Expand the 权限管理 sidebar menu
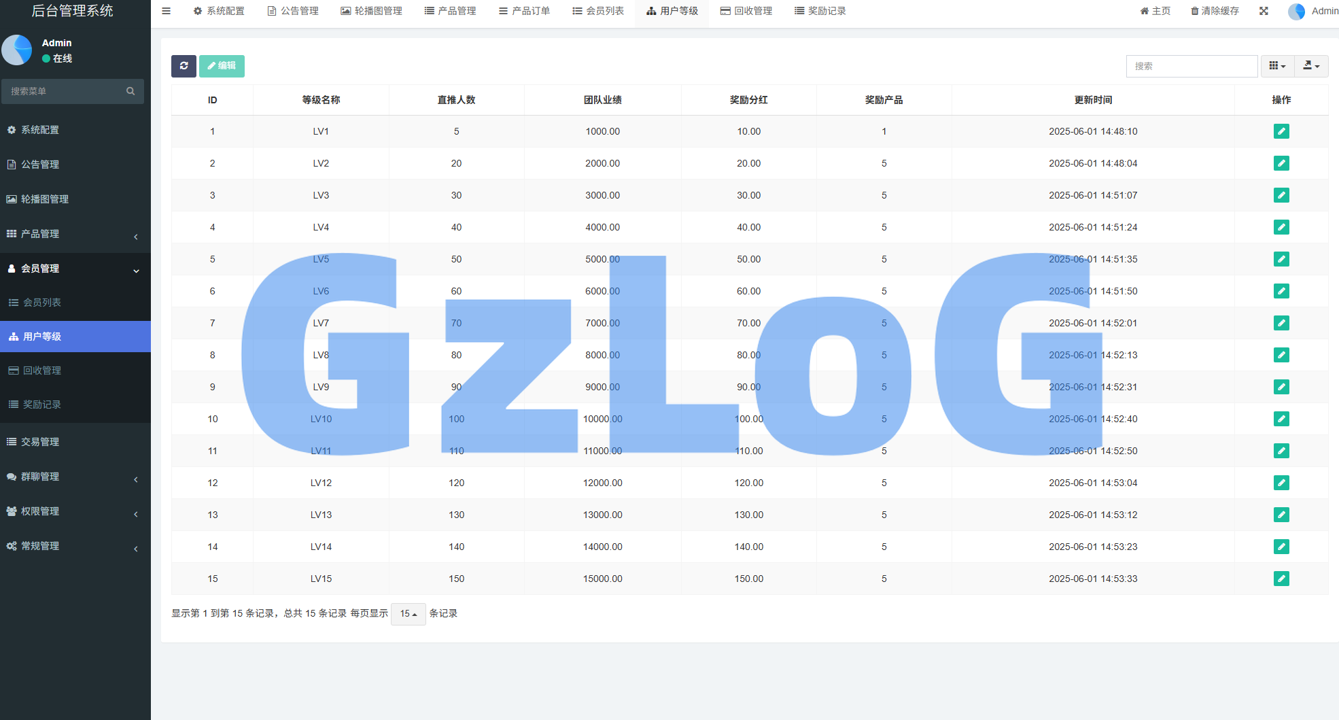Screen dimensions: 1339x720 pos(75,511)
